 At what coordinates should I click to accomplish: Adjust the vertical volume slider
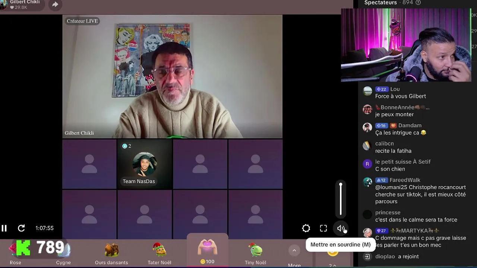click(341, 199)
